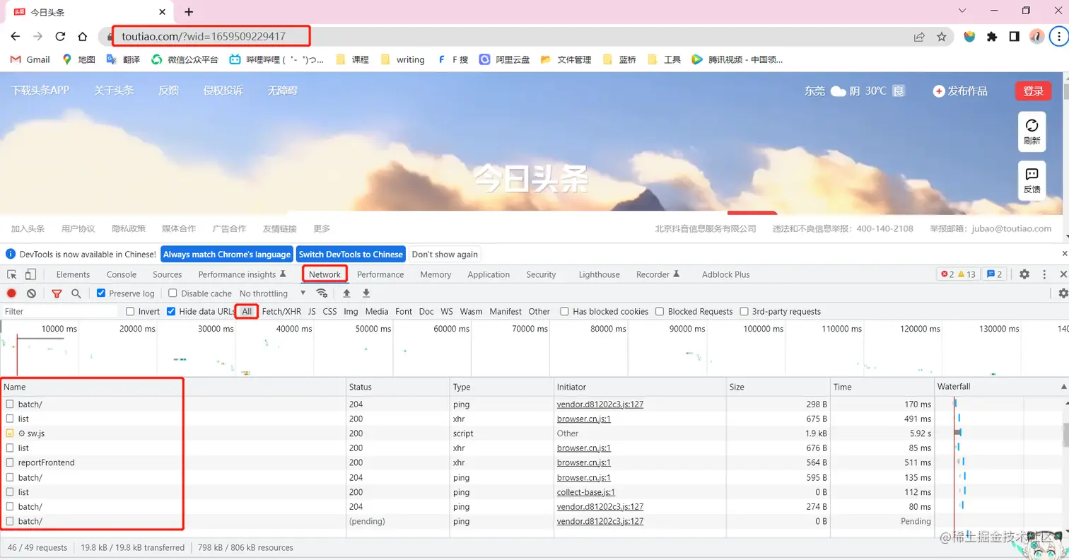Bookmark this page with the star icon
Viewport: 1069px width, 560px height.
[941, 37]
